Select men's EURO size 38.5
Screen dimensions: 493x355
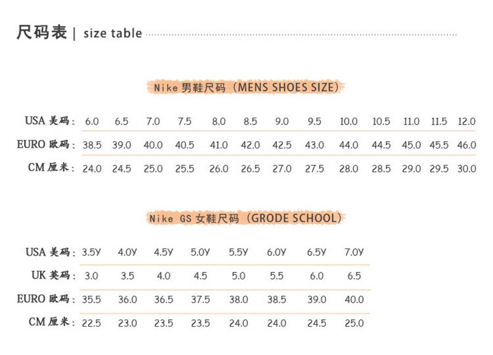[92, 145]
